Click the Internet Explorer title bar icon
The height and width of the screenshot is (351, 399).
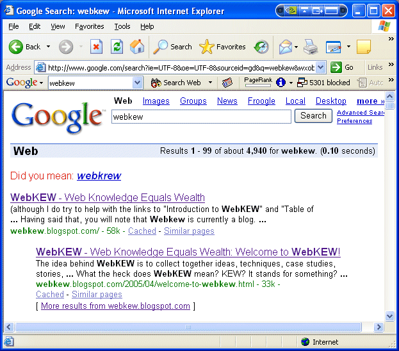tap(9, 10)
